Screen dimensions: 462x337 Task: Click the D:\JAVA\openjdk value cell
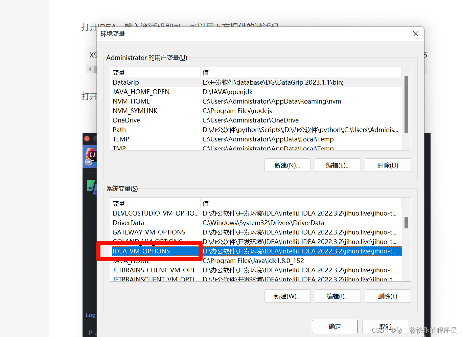point(228,92)
